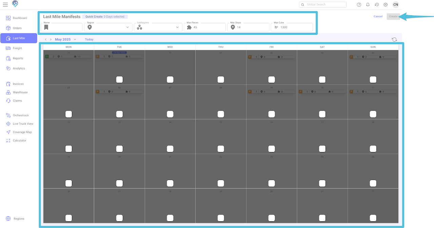Select the checkbox for Tuesday 29

click(x=119, y=79)
